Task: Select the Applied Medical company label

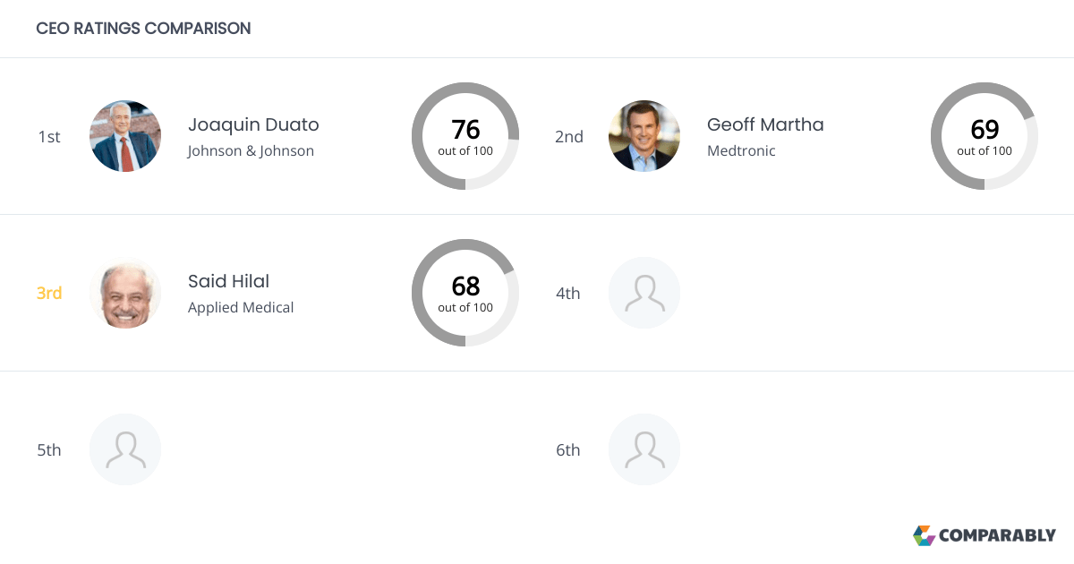Action: pyautogui.click(x=241, y=308)
